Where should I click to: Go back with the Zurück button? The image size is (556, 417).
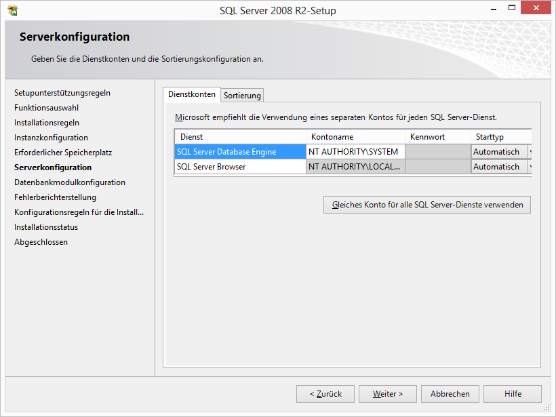coord(325,394)
